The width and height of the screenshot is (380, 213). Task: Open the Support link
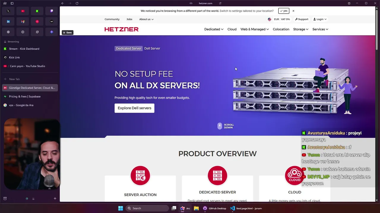pos(302,19)
